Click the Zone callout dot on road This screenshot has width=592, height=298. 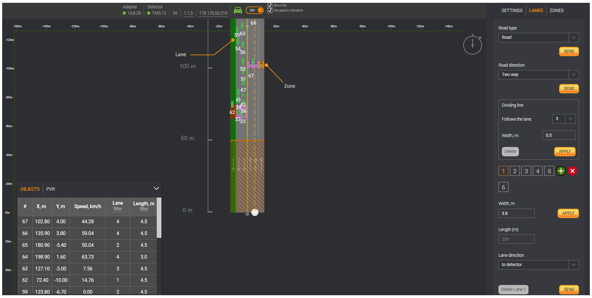[266, 65]
